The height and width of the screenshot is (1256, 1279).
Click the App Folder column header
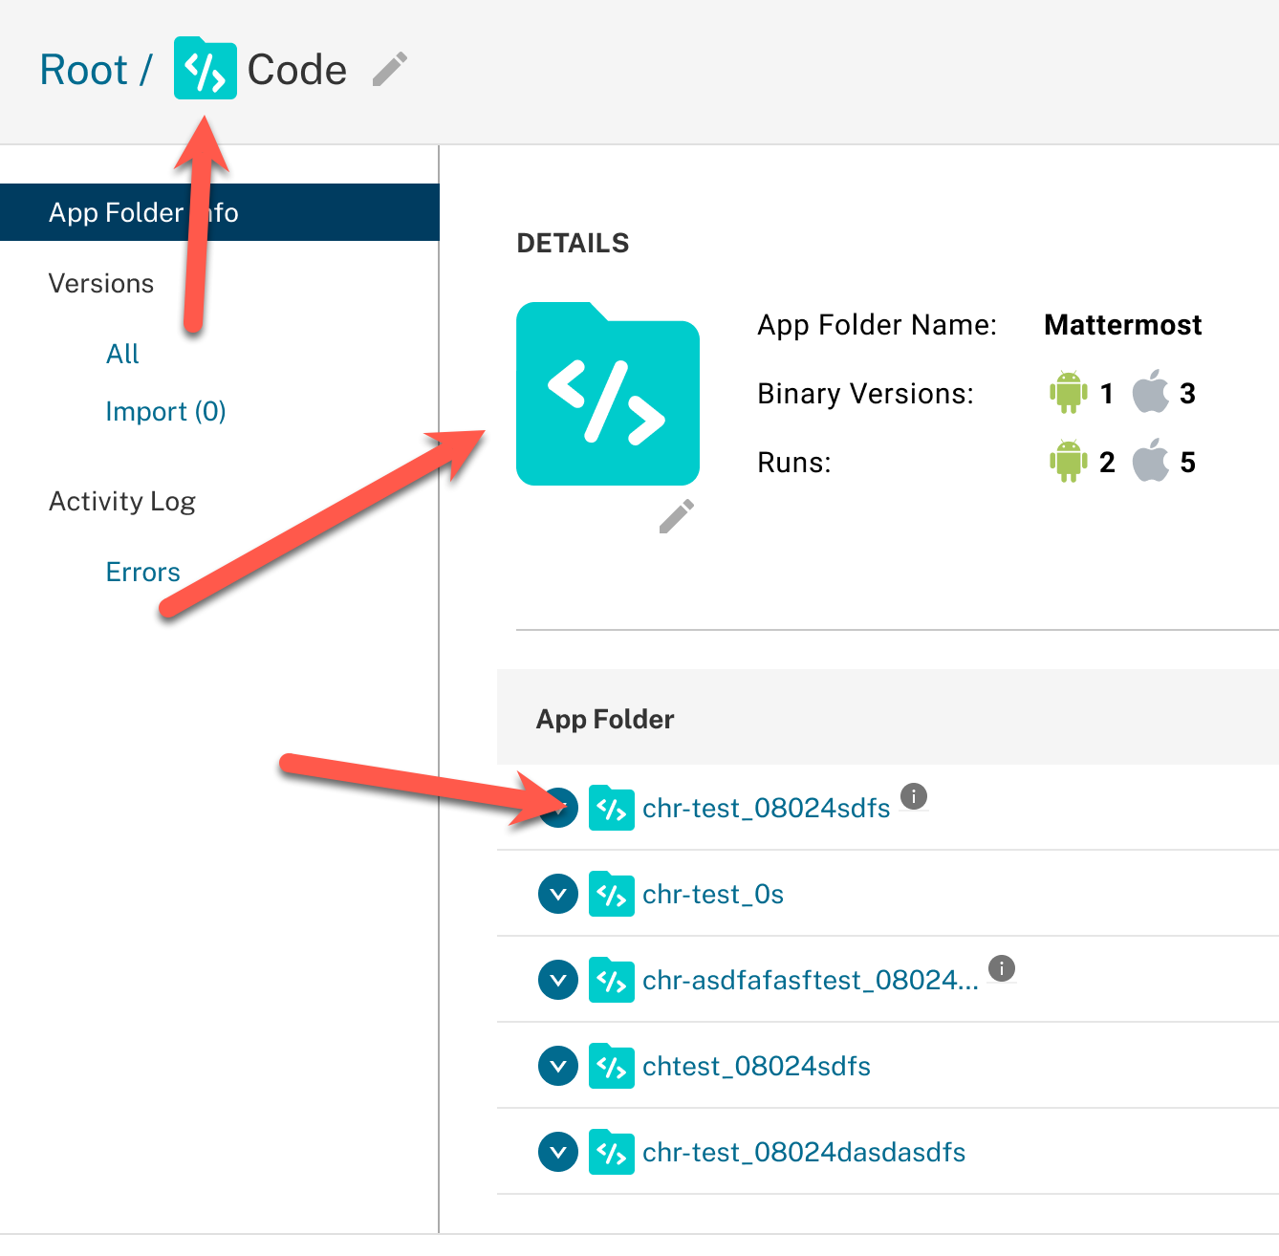pyautogui.click(x=605, y=719)
